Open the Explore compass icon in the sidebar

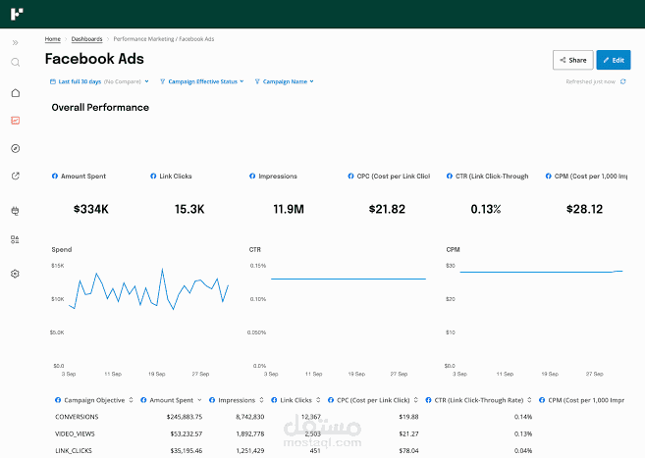pos(16,149)
